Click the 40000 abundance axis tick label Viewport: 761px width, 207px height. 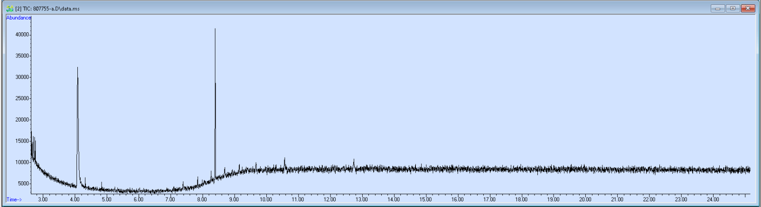point(22,35)
